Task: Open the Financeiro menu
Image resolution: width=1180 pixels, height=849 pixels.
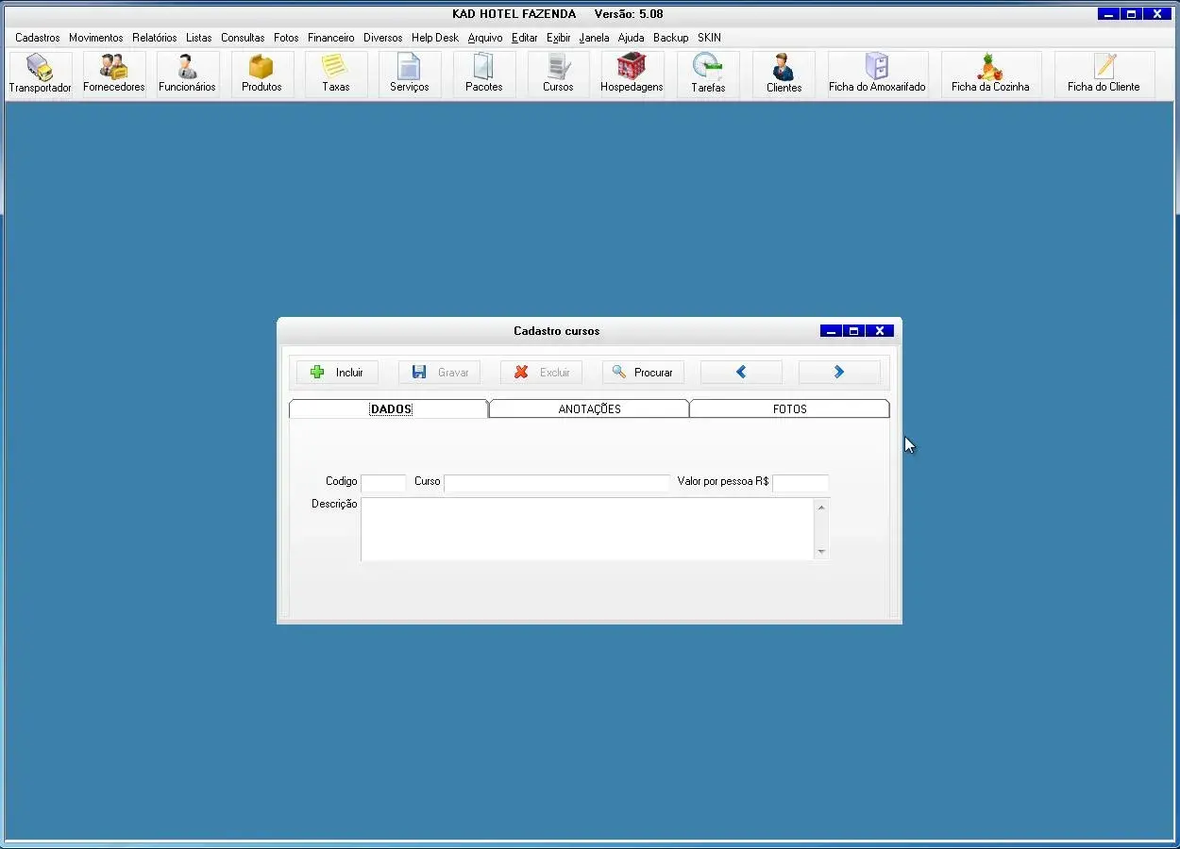Action: pos(330,38)
